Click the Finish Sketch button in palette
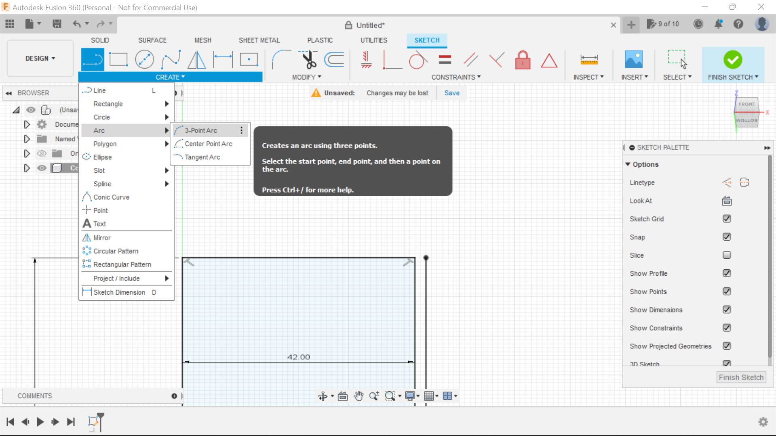Viewport: 776px width, 436px height. coord(741,377)
